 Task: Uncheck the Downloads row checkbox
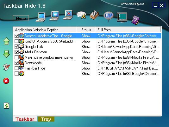16,63
